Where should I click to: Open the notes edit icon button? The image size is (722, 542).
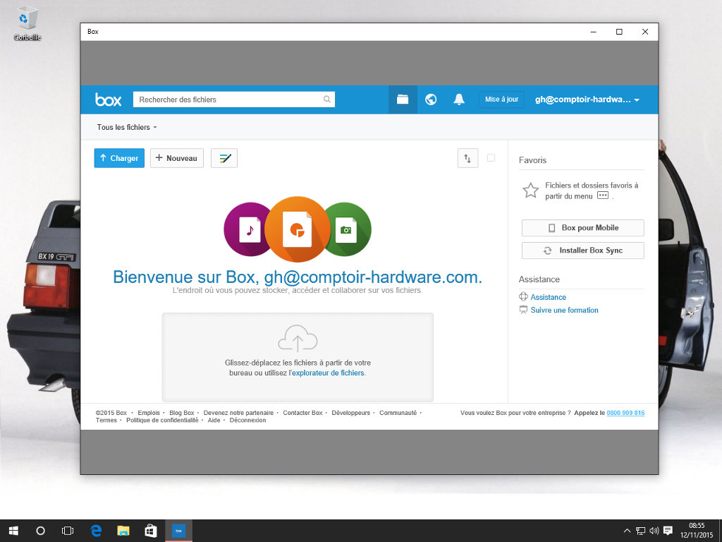[224, 159]
